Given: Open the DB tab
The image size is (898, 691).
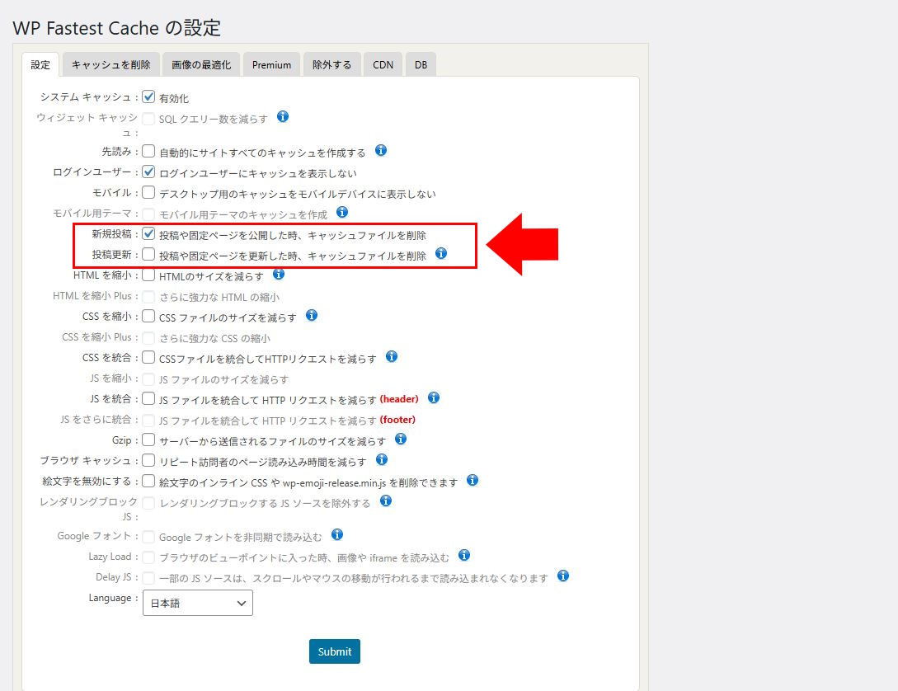Looking at the screenshot, I should coord(421,64).
